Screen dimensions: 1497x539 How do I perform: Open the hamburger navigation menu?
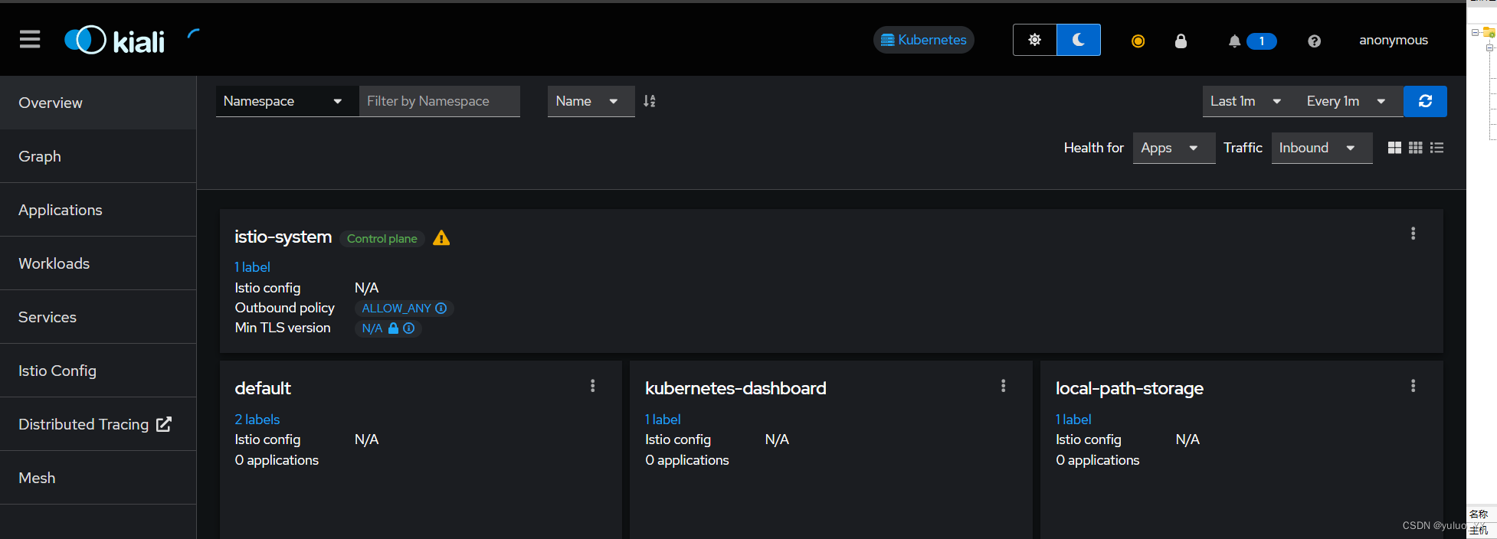30,39
